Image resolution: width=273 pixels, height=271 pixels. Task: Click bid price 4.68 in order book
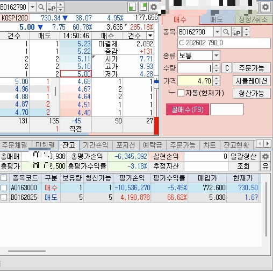point(76,81)
